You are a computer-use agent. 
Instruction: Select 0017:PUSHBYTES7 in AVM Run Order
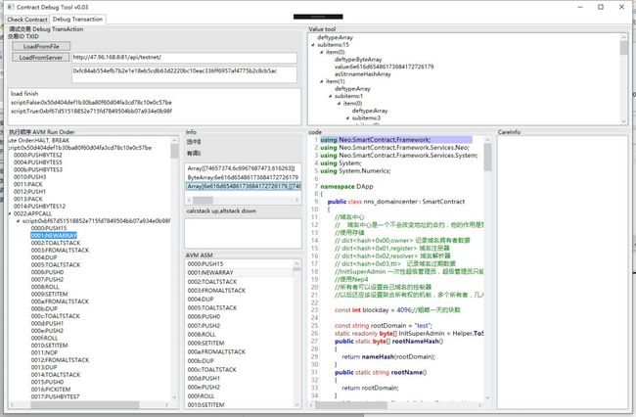[x=55, y=396]
